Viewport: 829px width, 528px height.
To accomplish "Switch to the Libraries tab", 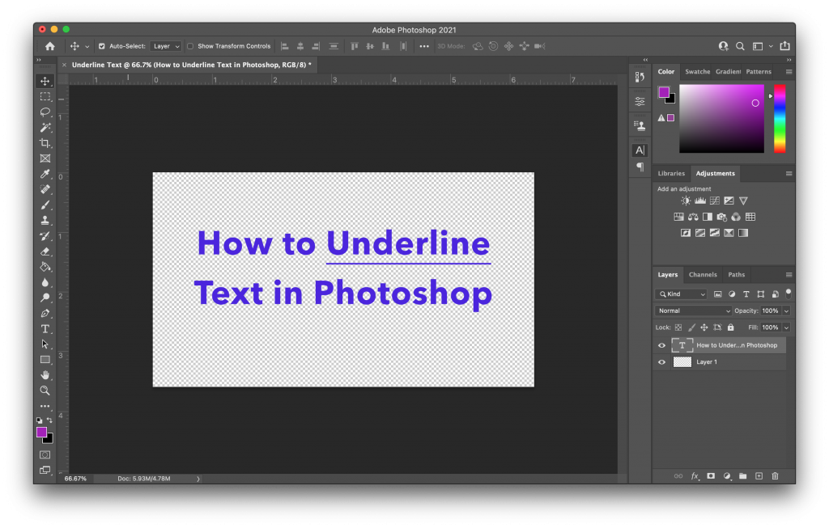I will click(671, 174).
